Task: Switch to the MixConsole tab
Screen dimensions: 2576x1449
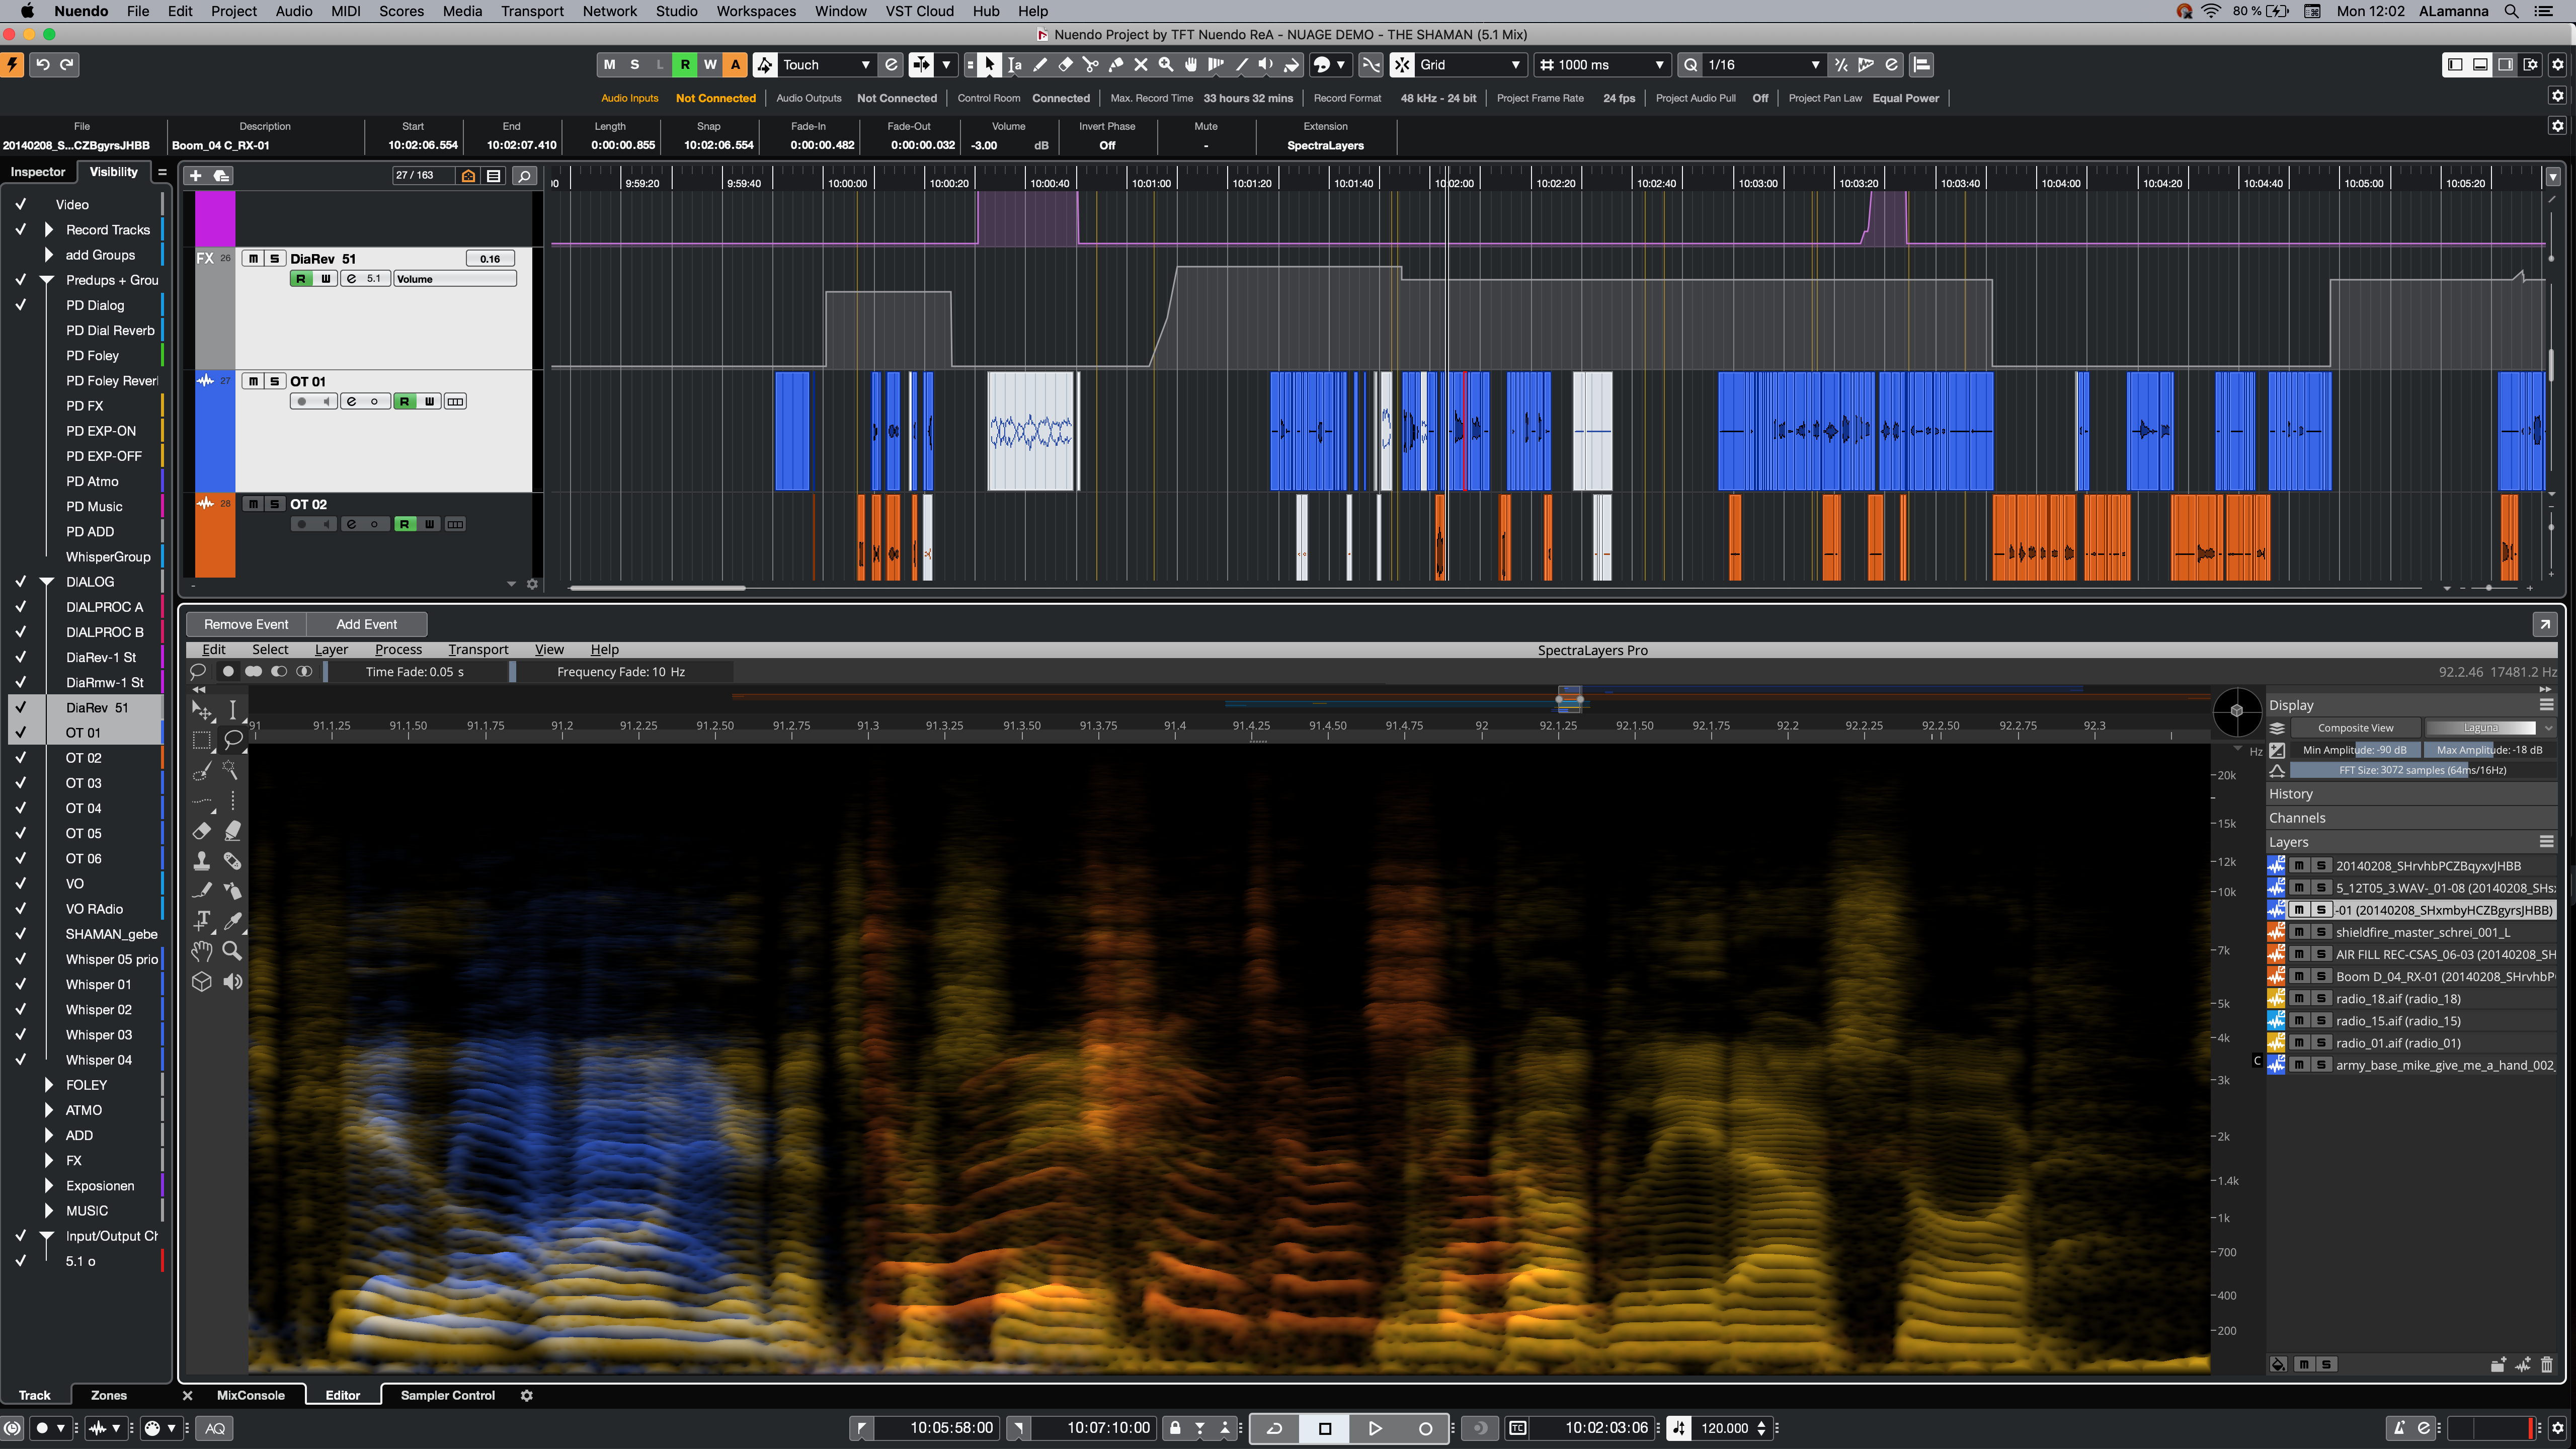Action: click(x=250, y=1395)
